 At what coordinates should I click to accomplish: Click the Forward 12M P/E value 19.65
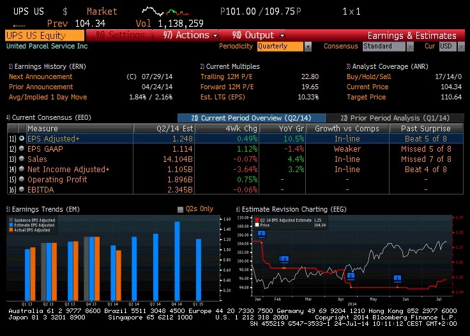click(x=310, y=87)
